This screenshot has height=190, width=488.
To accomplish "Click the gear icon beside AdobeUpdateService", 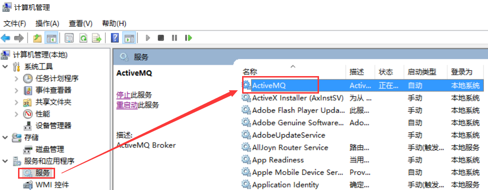I will click(x=246, y=135).
